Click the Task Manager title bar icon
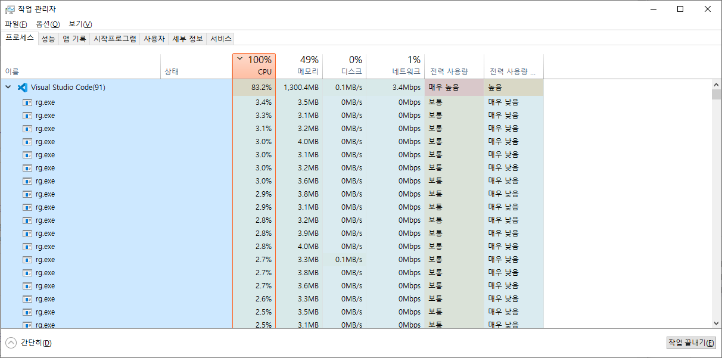Image resolution: width=722 pixels, height=358 pixels. coord(10,9)
